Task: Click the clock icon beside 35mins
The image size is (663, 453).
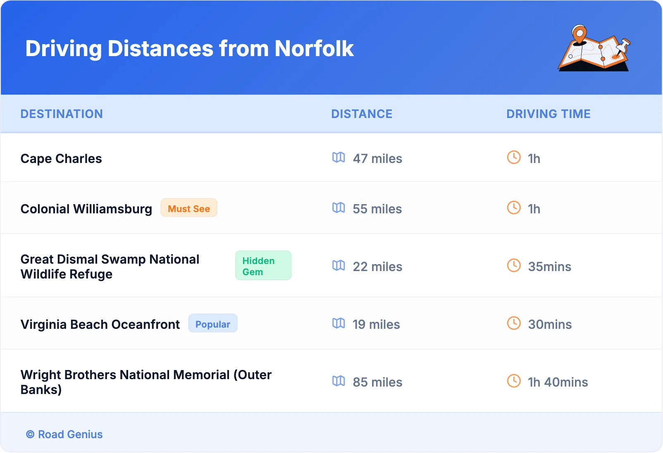Action: [514, 266]
